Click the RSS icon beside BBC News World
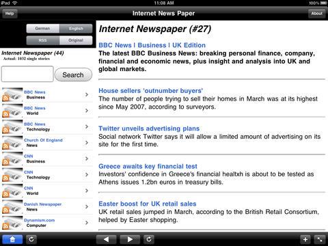The image size is (328, 246). tap(5, 114)
